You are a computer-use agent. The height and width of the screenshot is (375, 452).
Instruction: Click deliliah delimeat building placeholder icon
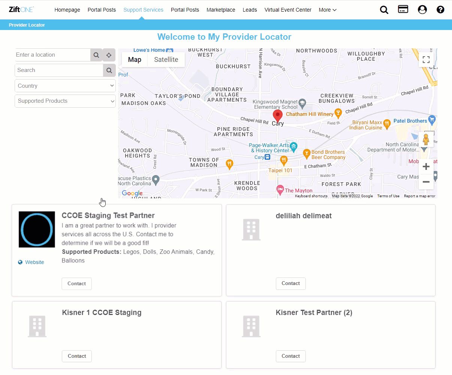click(251, 229)
